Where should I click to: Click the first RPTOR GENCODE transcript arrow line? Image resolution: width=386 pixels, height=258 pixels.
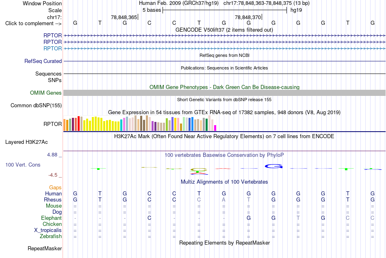coord(225,36)
